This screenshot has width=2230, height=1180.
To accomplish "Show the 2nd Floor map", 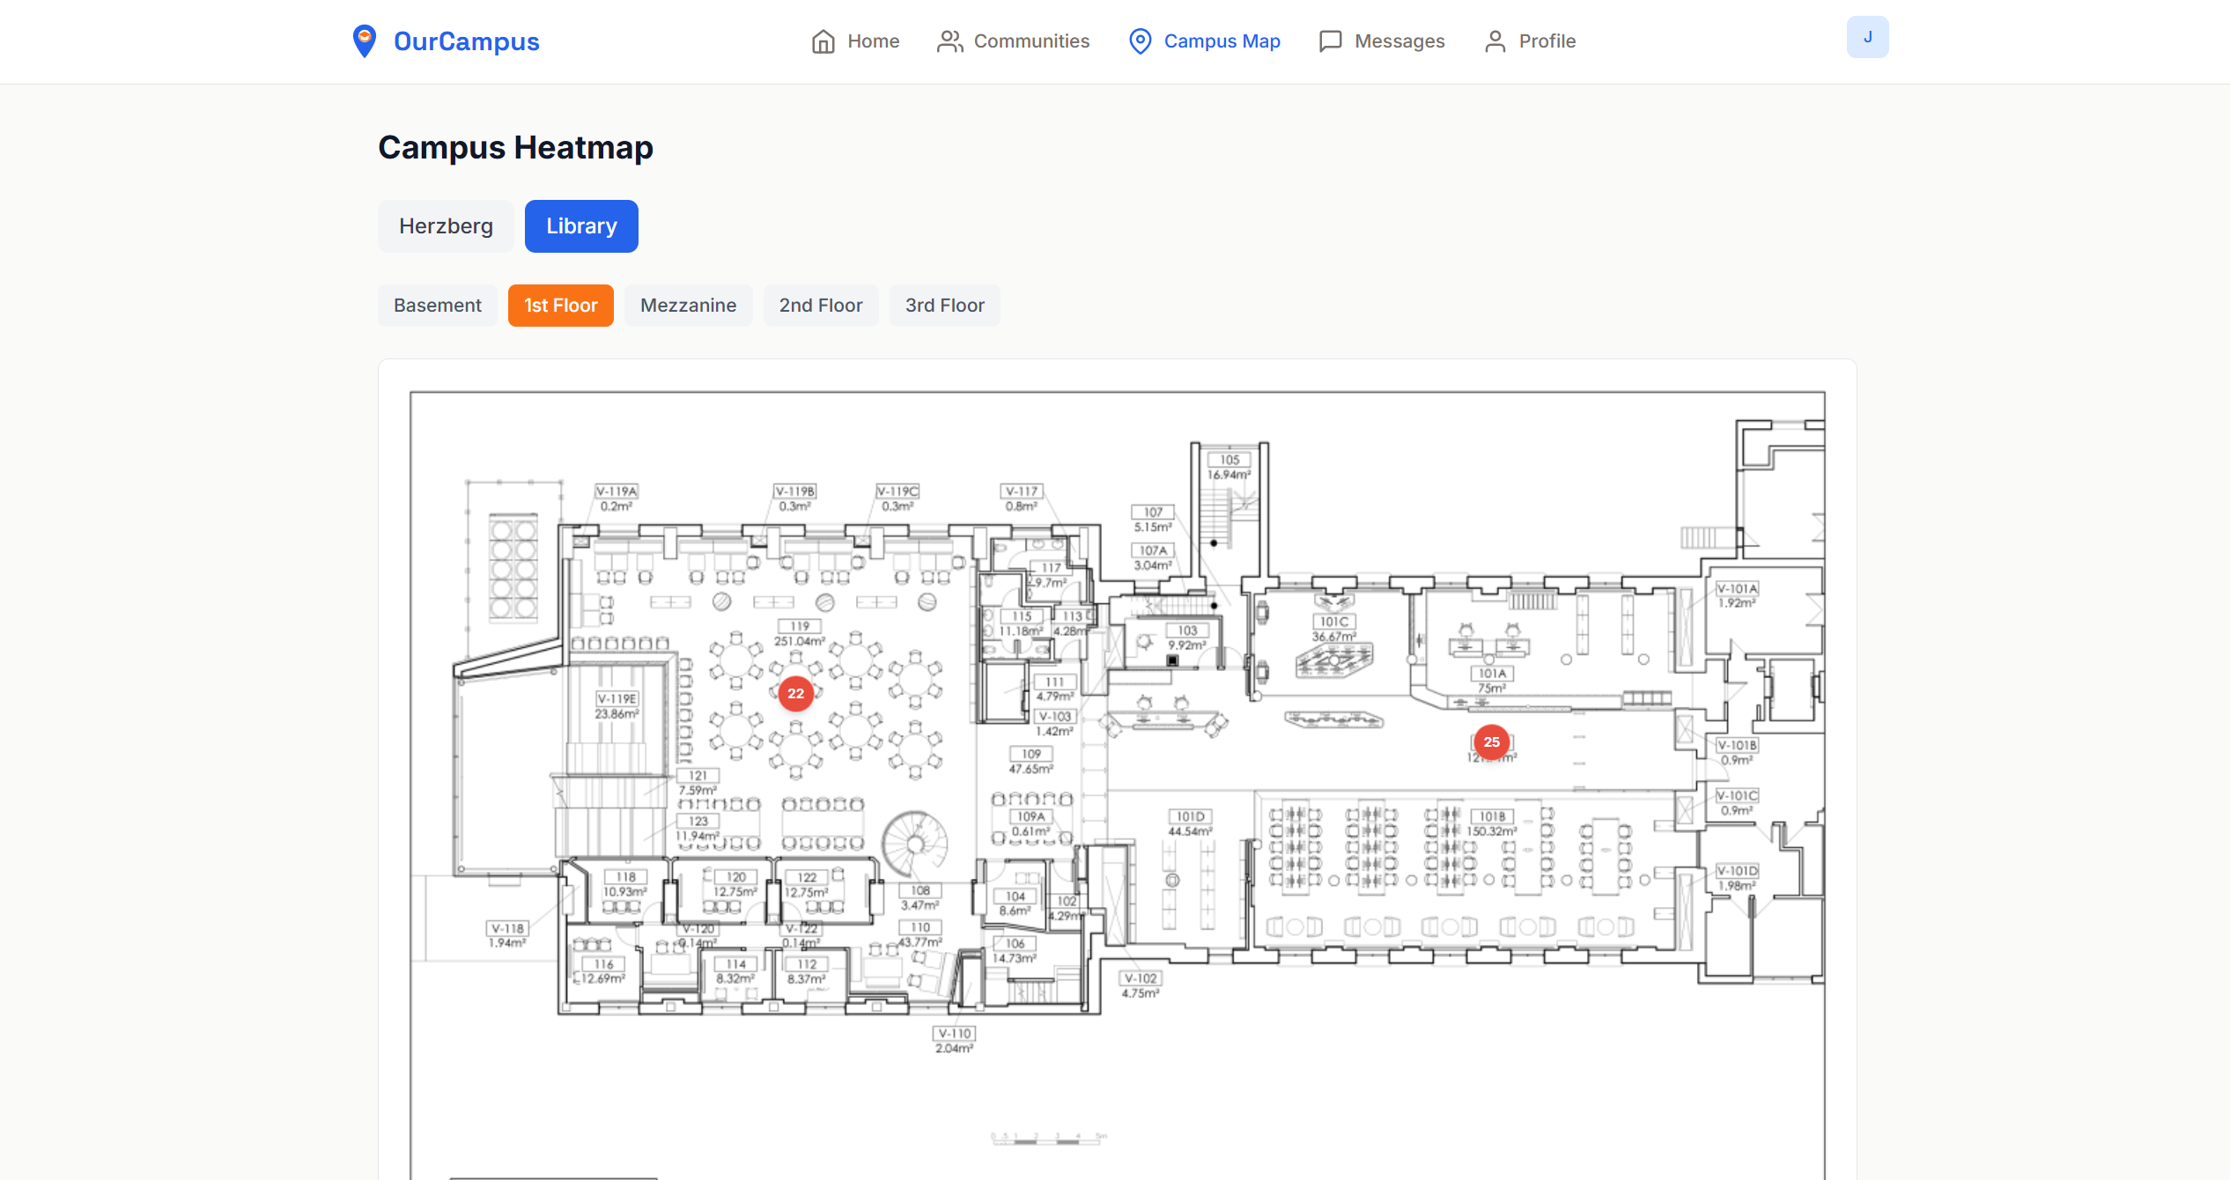I will (x=820, y=306).
